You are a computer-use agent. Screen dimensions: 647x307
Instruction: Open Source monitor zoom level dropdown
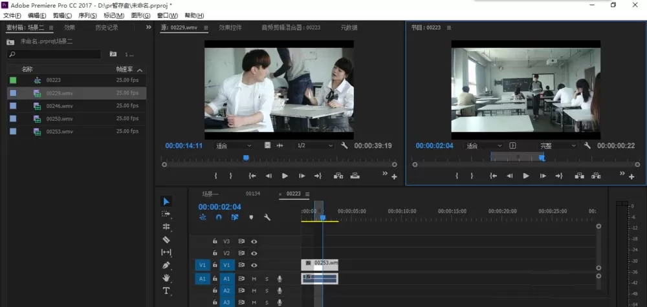[x=234, y=146]
